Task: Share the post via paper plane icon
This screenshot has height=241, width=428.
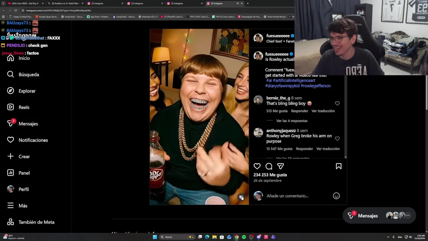Action: coord(281,166)
